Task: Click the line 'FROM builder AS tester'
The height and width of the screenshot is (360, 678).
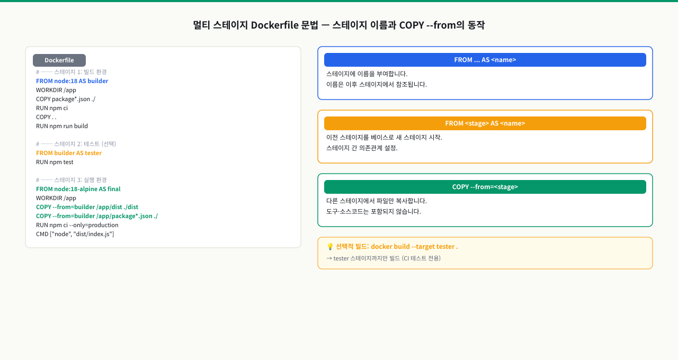Action: pyautogui.click(x=69, y=153)
